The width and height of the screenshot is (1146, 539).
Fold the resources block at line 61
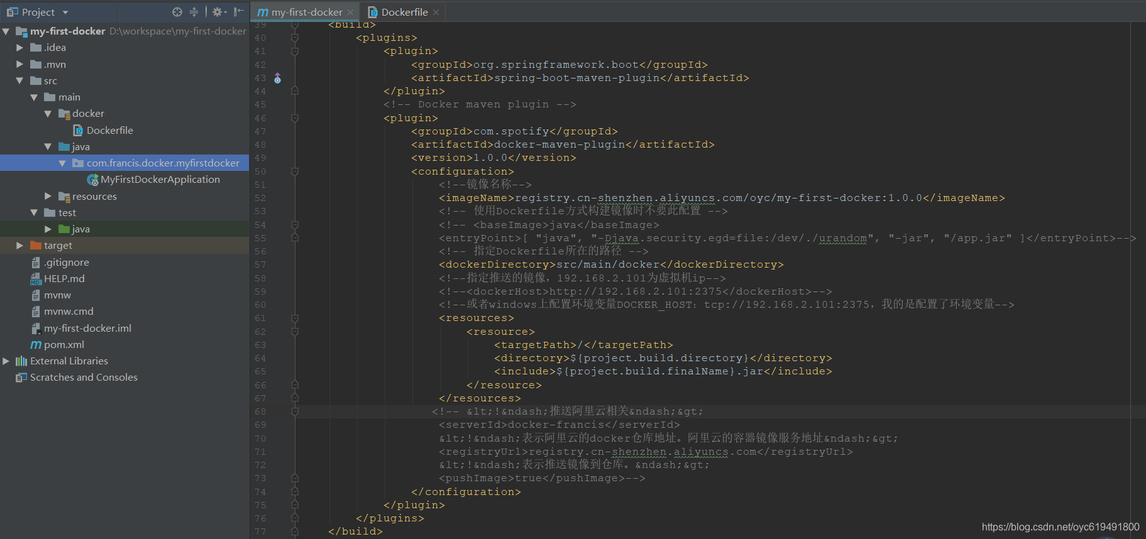tap(295, 318)
